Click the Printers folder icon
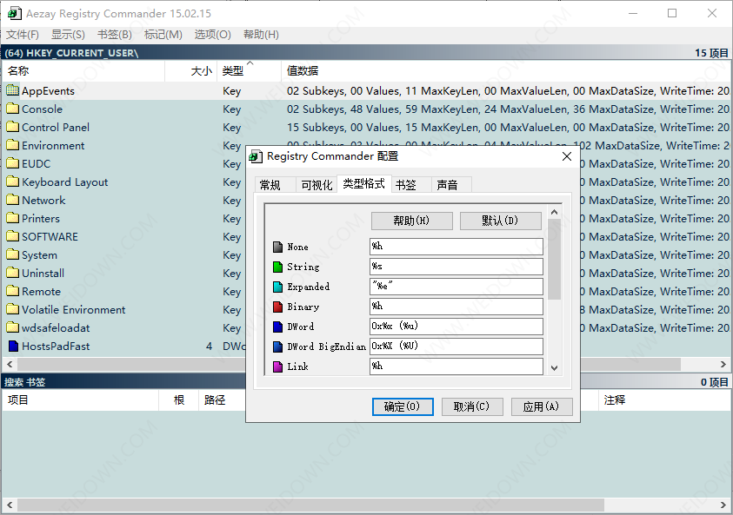 pyautogui.click(x=13, y=218)
